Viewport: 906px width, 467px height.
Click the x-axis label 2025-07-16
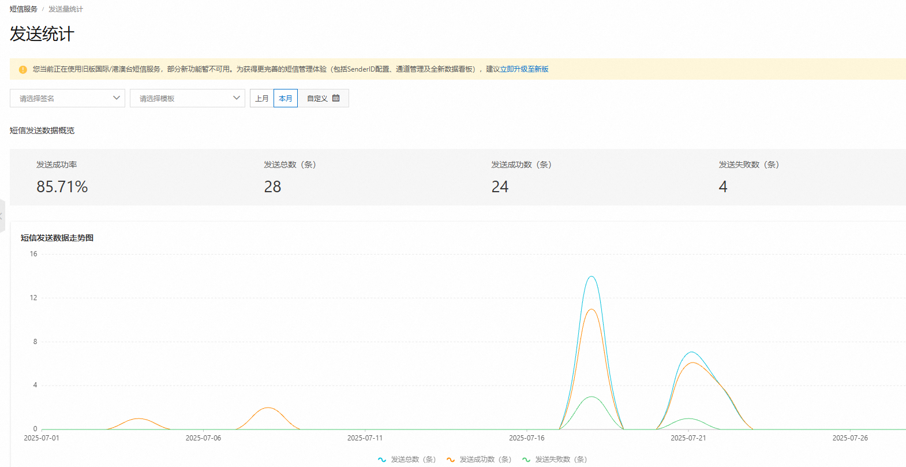(x=527, y=438)
